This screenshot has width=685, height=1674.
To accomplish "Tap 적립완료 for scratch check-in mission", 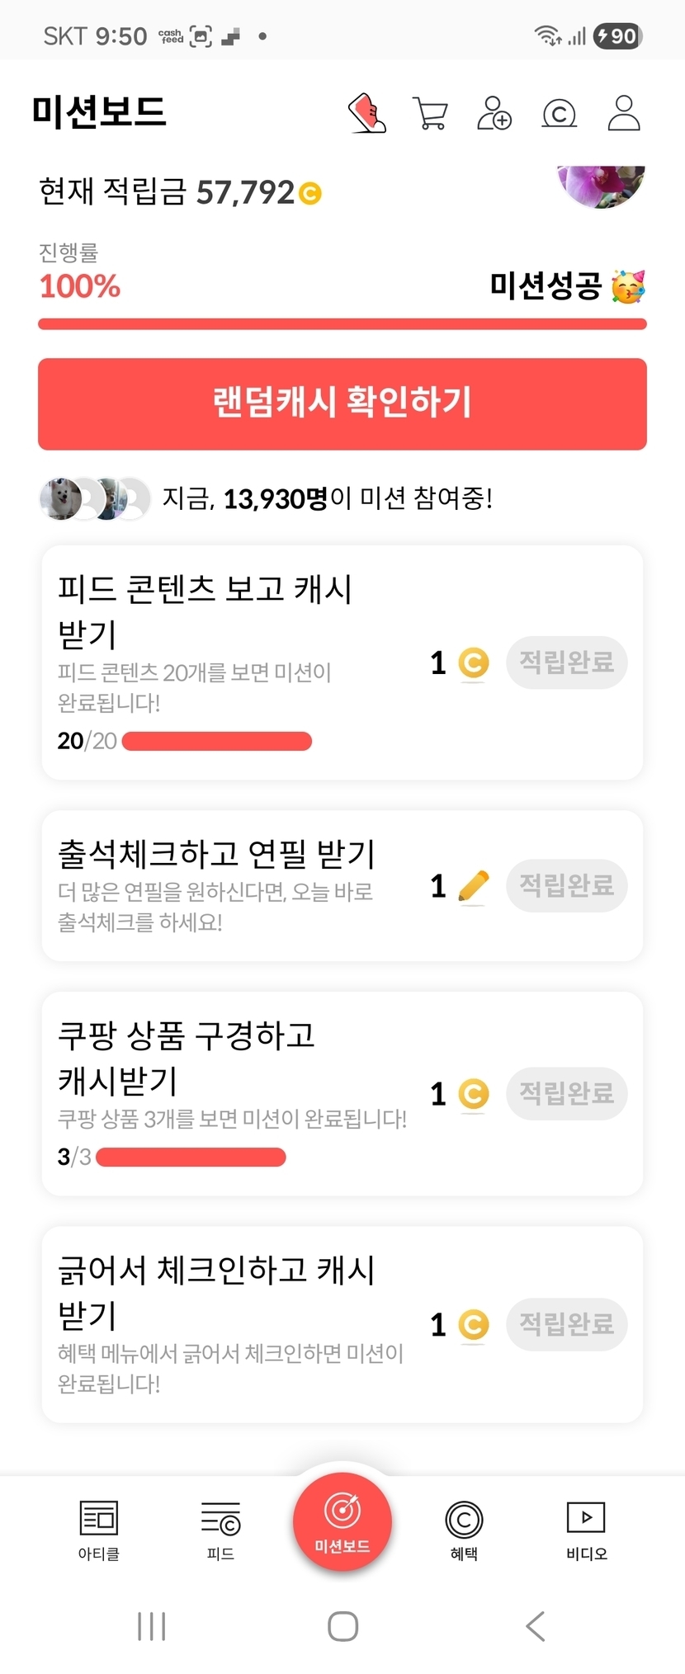I will (x=566, y=1325).
